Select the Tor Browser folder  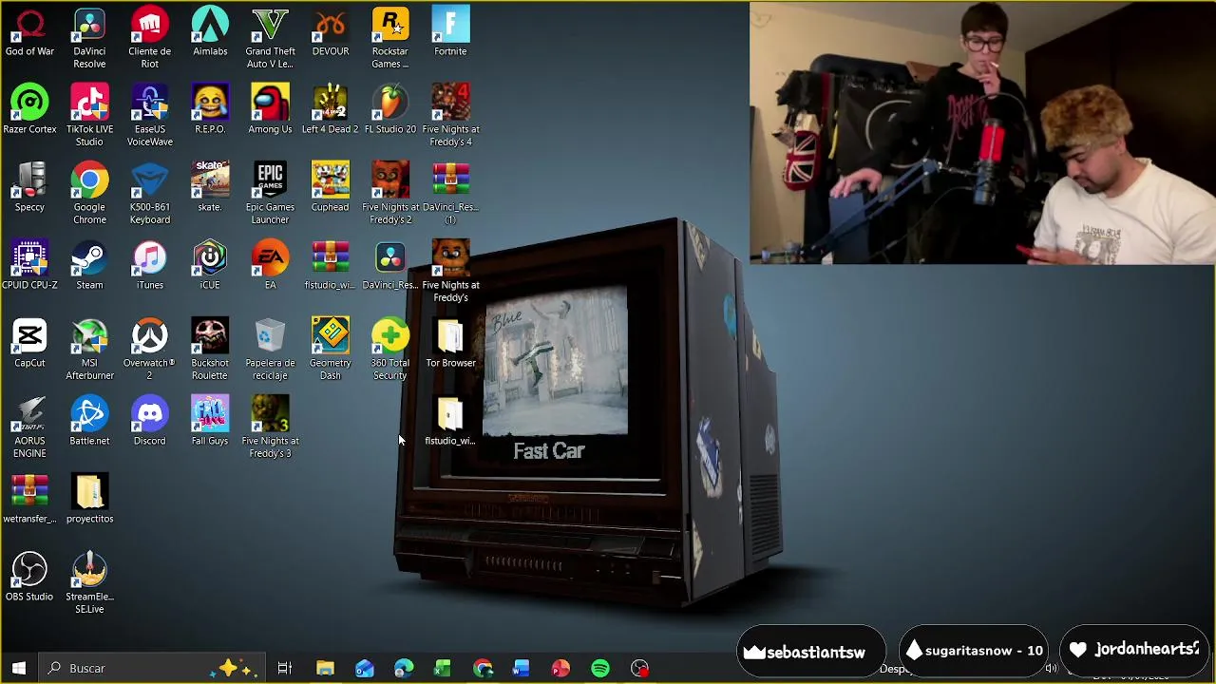[450, 344]
